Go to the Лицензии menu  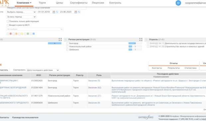(x=98, y=3)
